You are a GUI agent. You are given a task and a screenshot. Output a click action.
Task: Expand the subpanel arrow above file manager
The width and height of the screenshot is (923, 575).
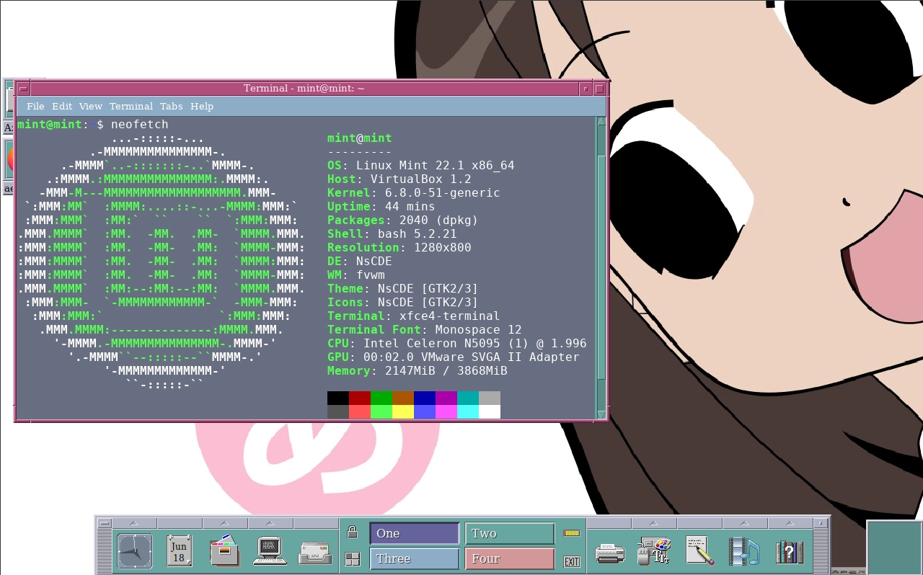click(224, 523)
